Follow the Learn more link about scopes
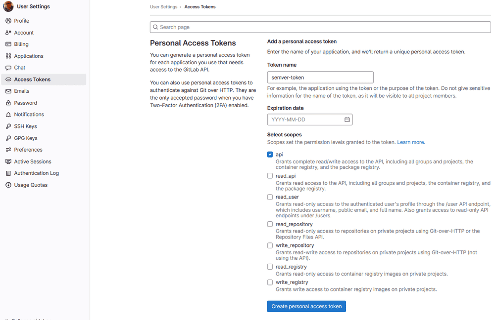495x320 pixels. 411,142
